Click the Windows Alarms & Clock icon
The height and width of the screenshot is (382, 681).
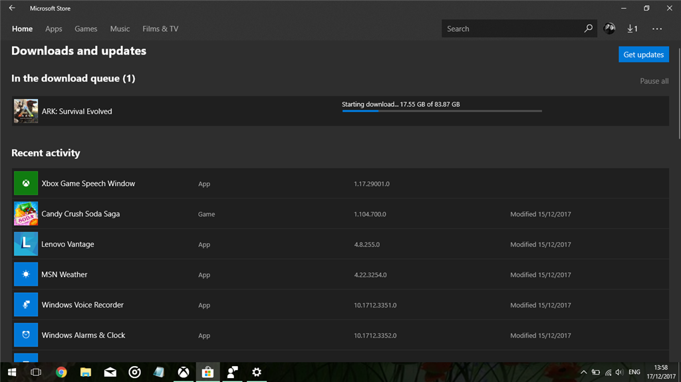[26, 335]
